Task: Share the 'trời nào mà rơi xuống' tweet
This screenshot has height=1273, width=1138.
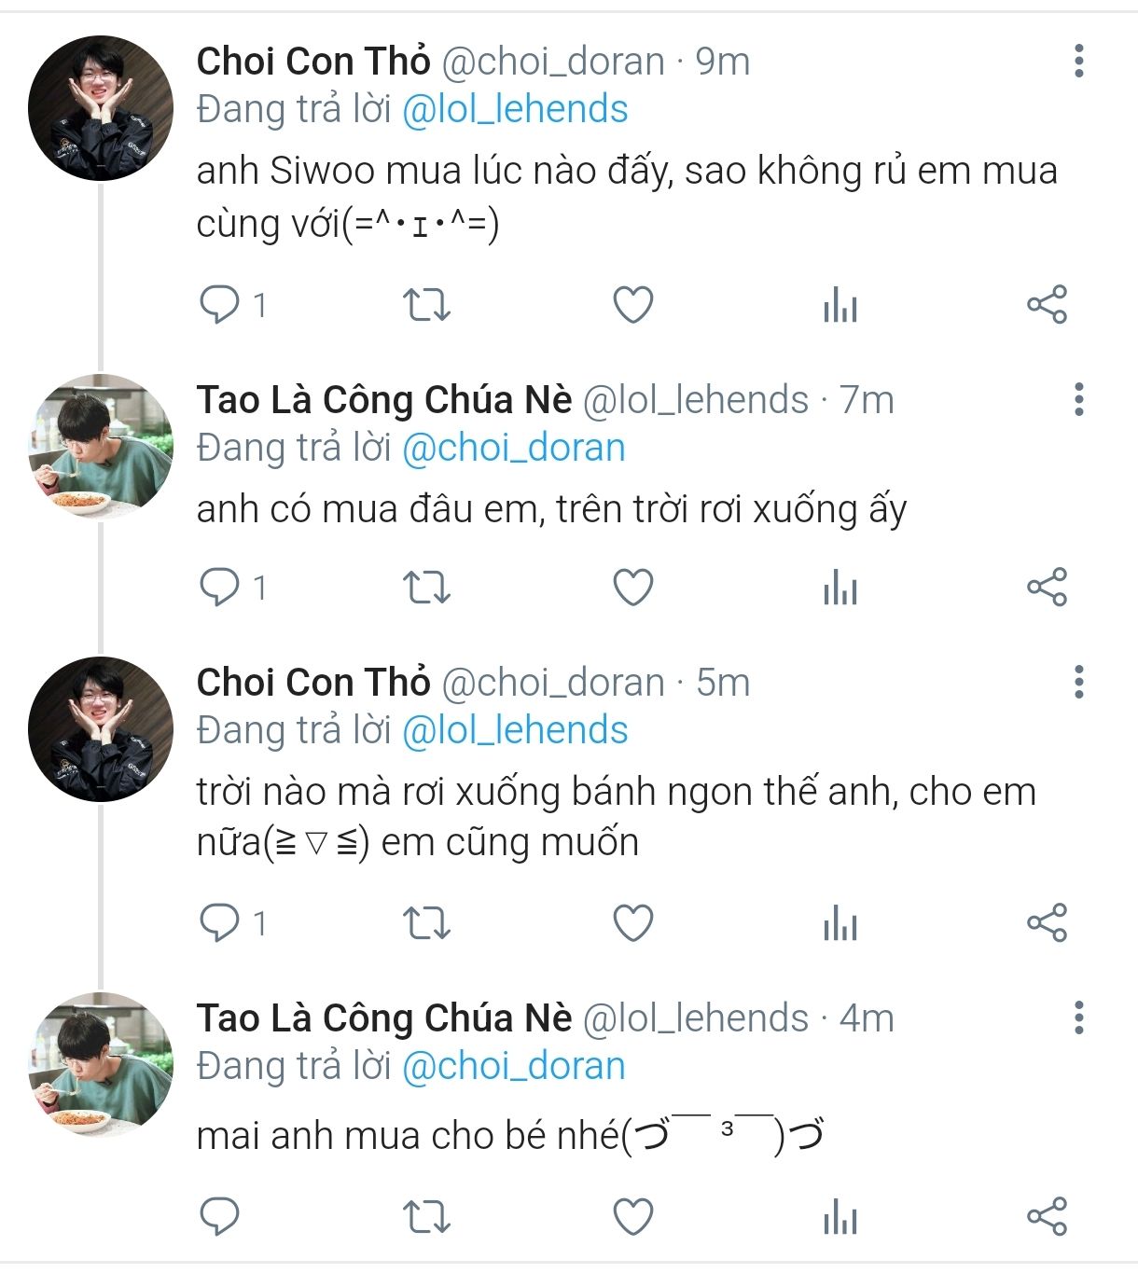Action: pyautogui.click(x=1047, y=923)
